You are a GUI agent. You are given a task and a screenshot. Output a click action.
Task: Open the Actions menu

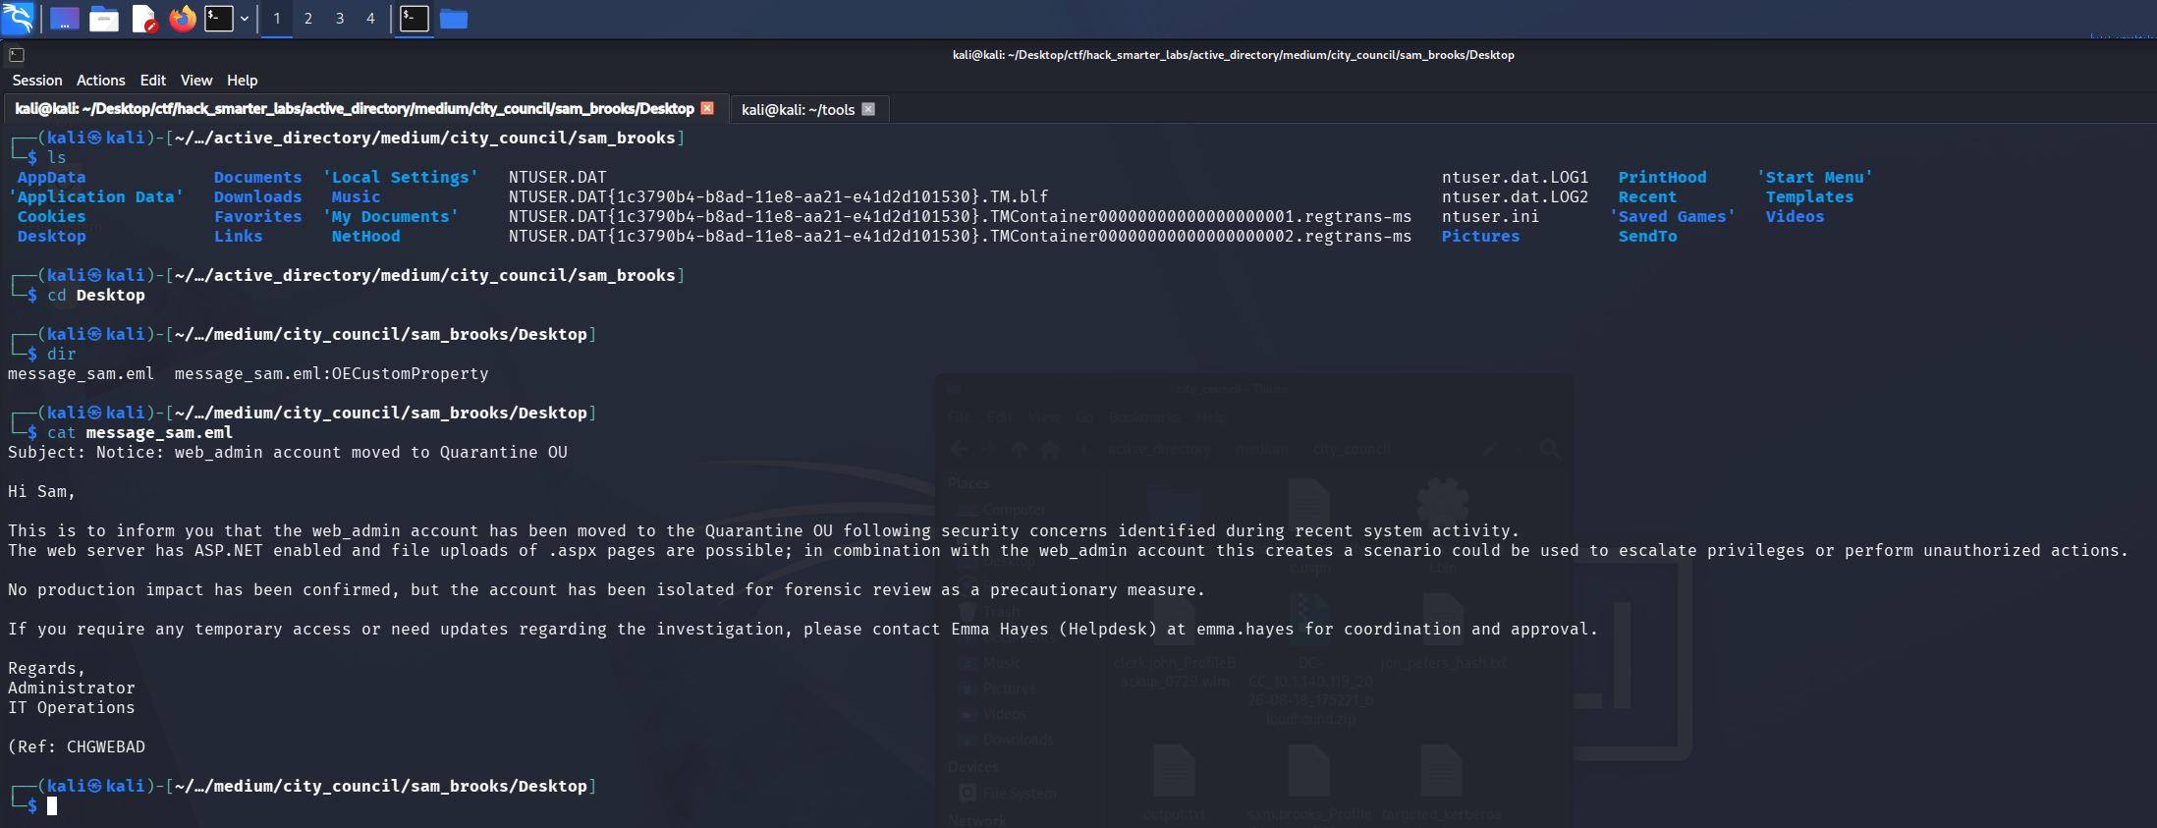(x=101, y=81)
